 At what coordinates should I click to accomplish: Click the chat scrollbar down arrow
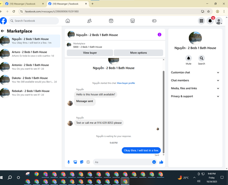coord(164,155)
